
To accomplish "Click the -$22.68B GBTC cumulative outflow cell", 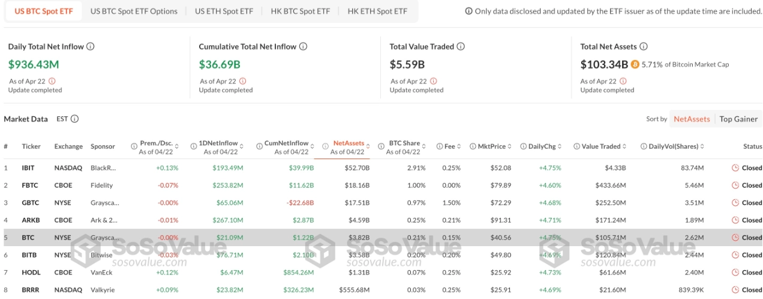I will tap(300, 203).
